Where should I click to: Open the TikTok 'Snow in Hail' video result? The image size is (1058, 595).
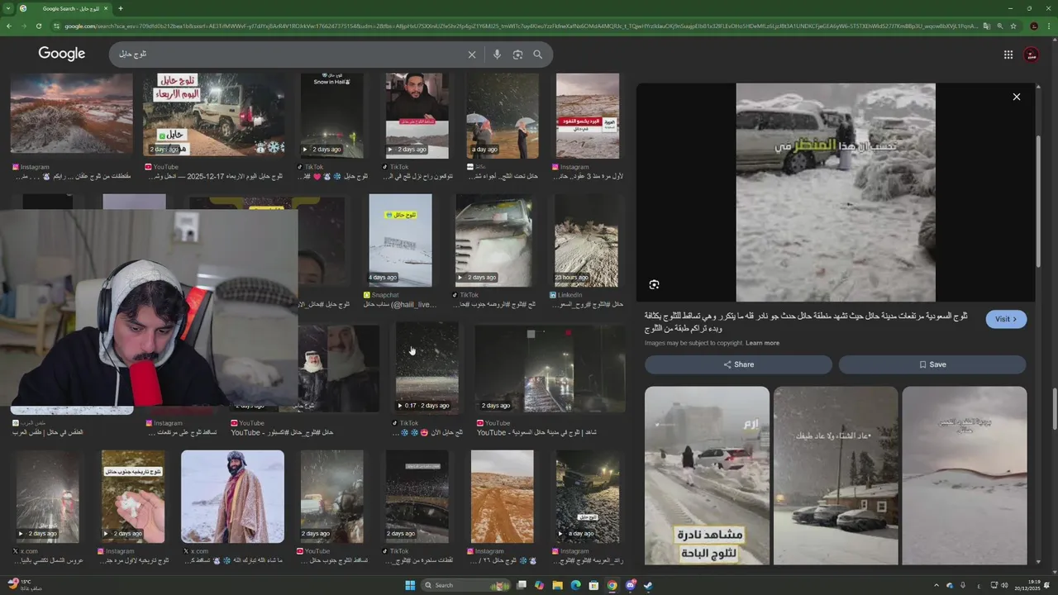coord(331,115)
